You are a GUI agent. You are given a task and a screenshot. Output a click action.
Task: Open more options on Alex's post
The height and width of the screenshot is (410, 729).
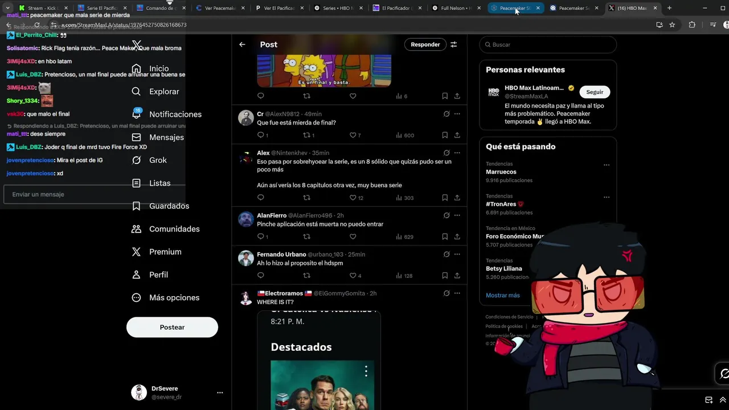[x=457, y=153]
